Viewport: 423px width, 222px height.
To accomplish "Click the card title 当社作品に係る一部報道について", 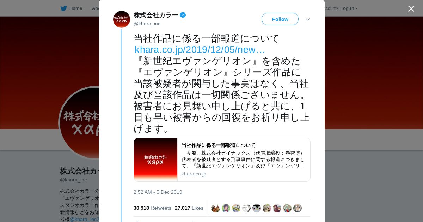I will click(x=219, y=145).
